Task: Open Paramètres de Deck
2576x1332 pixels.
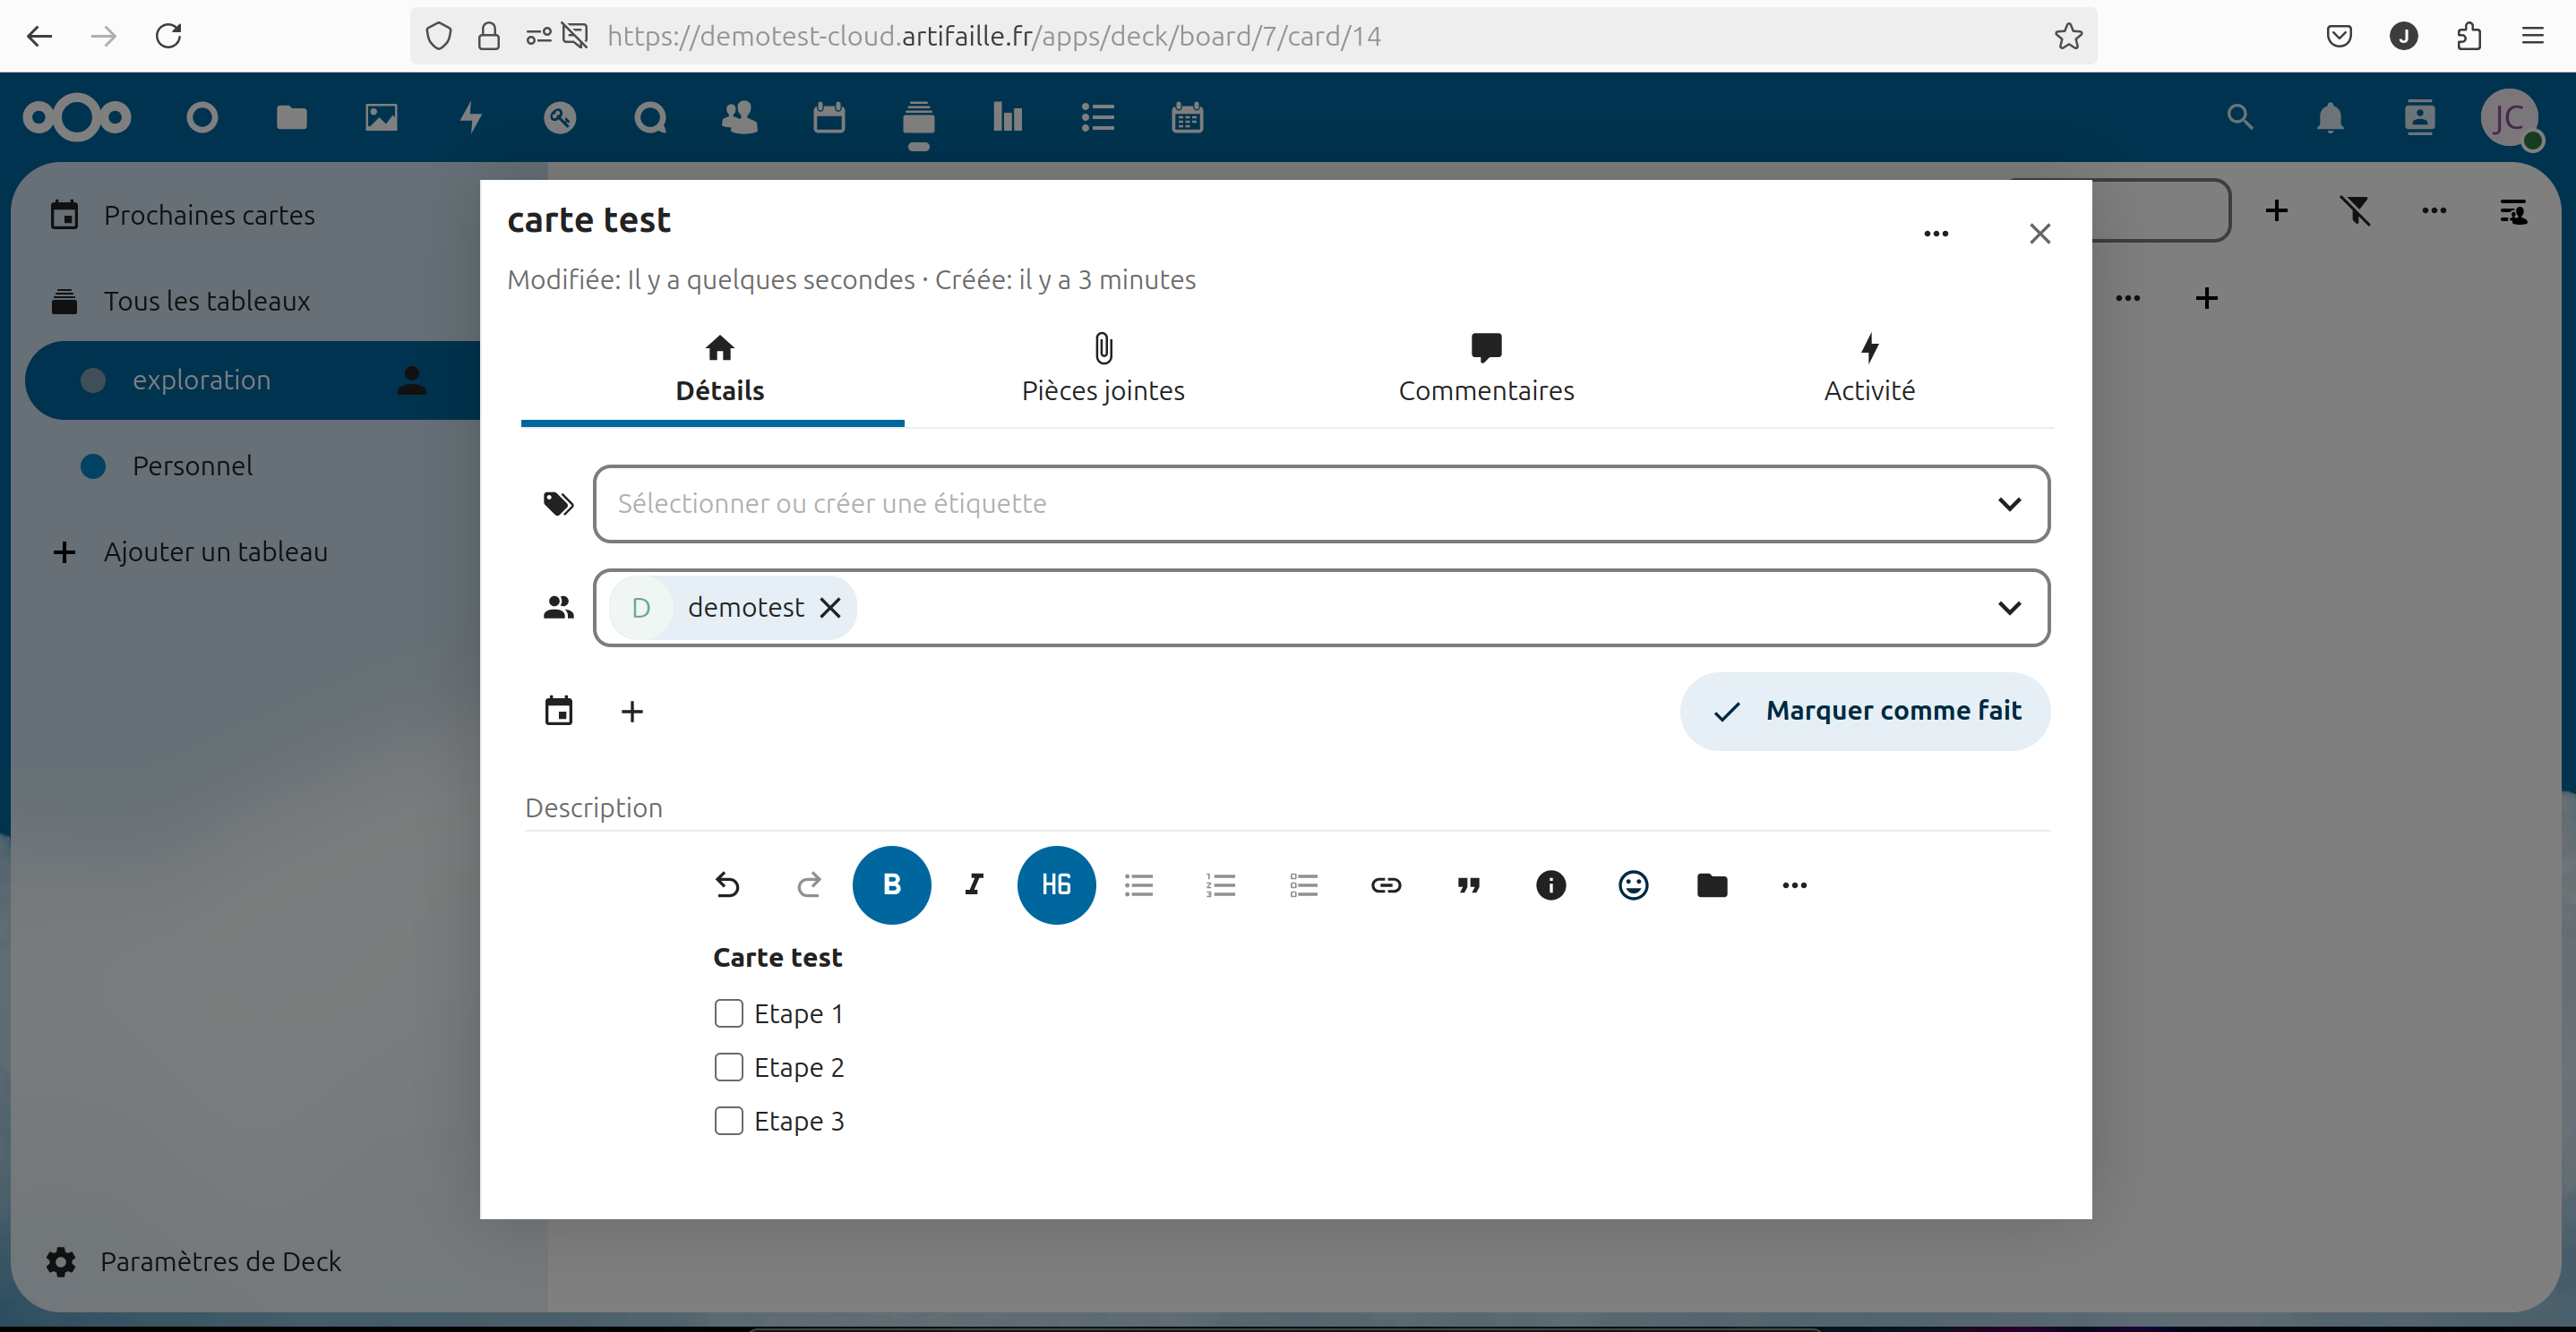Action: tap(220, 1261)
